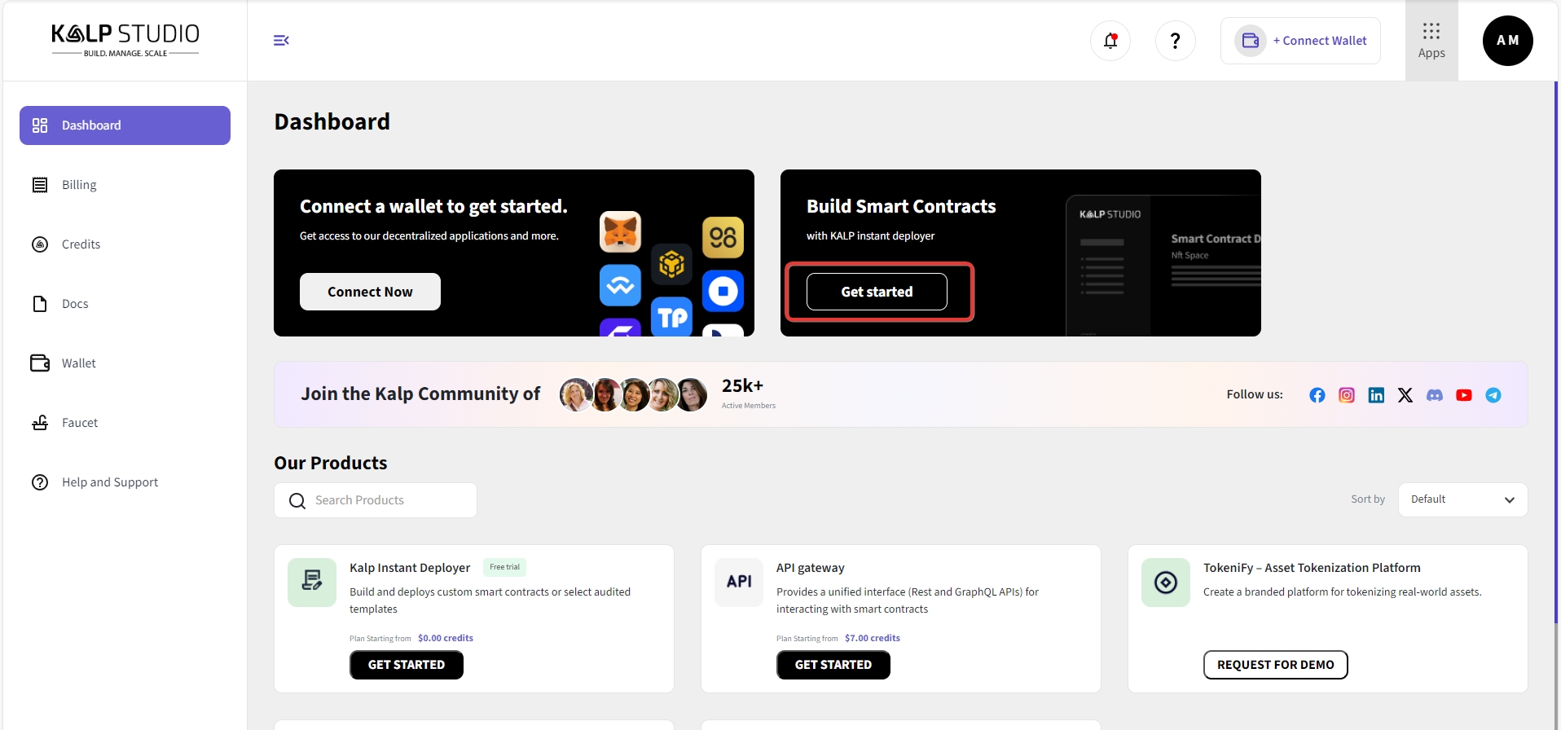Expand the Sort by Default dropdown
The width and height of the screenshot is (1561, 730).
click(1462, 499)
